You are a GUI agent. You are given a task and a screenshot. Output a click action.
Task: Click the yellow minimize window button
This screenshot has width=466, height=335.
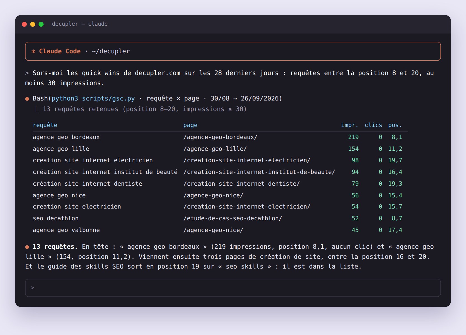[33, 24]
